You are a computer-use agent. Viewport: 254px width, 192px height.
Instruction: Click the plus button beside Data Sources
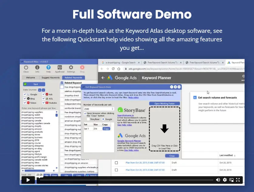point(40,90)
